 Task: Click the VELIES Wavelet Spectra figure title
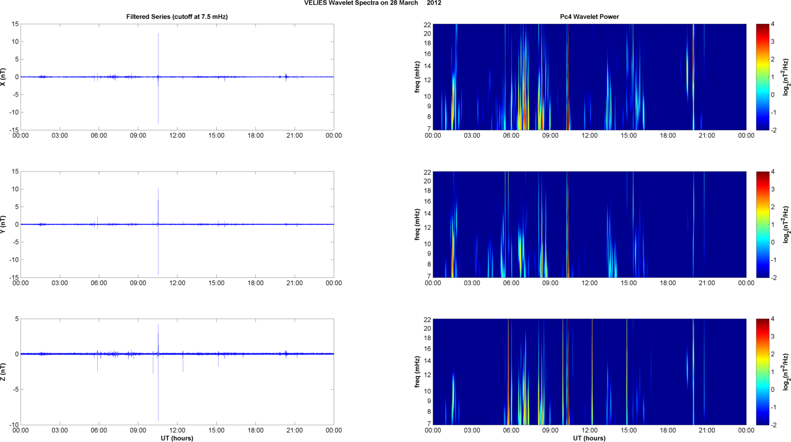[372, 3]
